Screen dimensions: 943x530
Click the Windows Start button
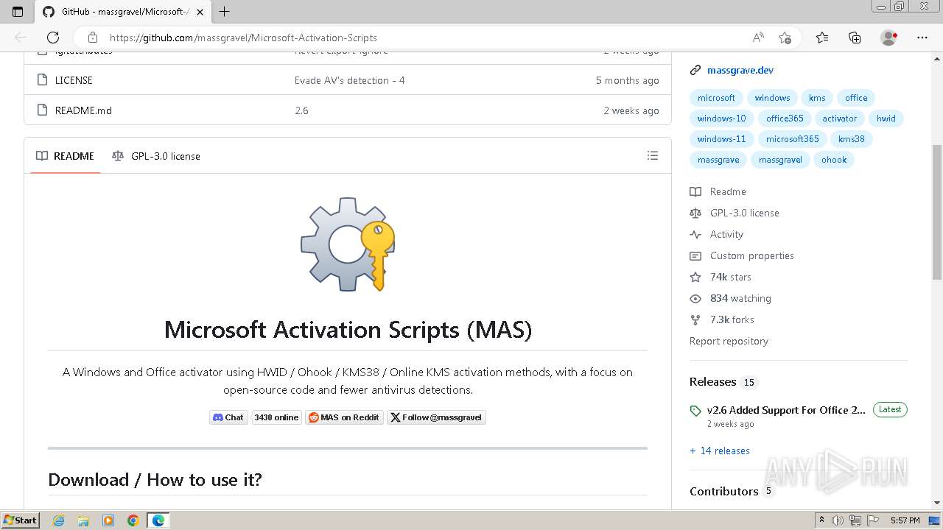(x=21, y=520)
